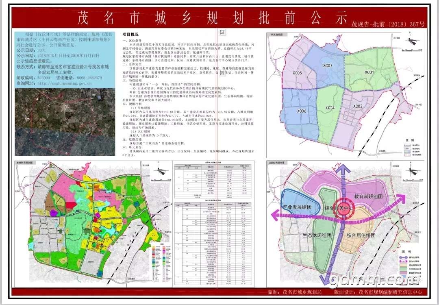439x305 pixels.
Task: Click the 四、规模控制 section heading
Action: 133,104
